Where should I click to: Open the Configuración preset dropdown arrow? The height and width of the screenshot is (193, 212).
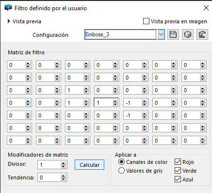click(161, 34)
